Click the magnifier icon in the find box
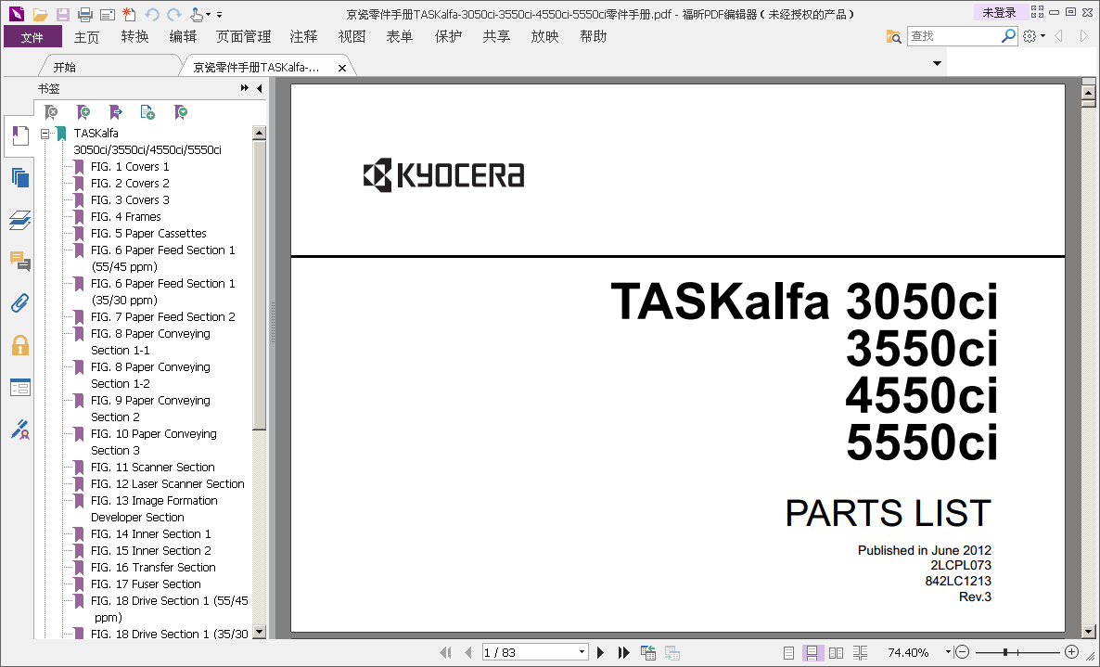Image resolution: width=1100 pixels, height=667 pixels. pyautogui.click(x=1008, y=36)
